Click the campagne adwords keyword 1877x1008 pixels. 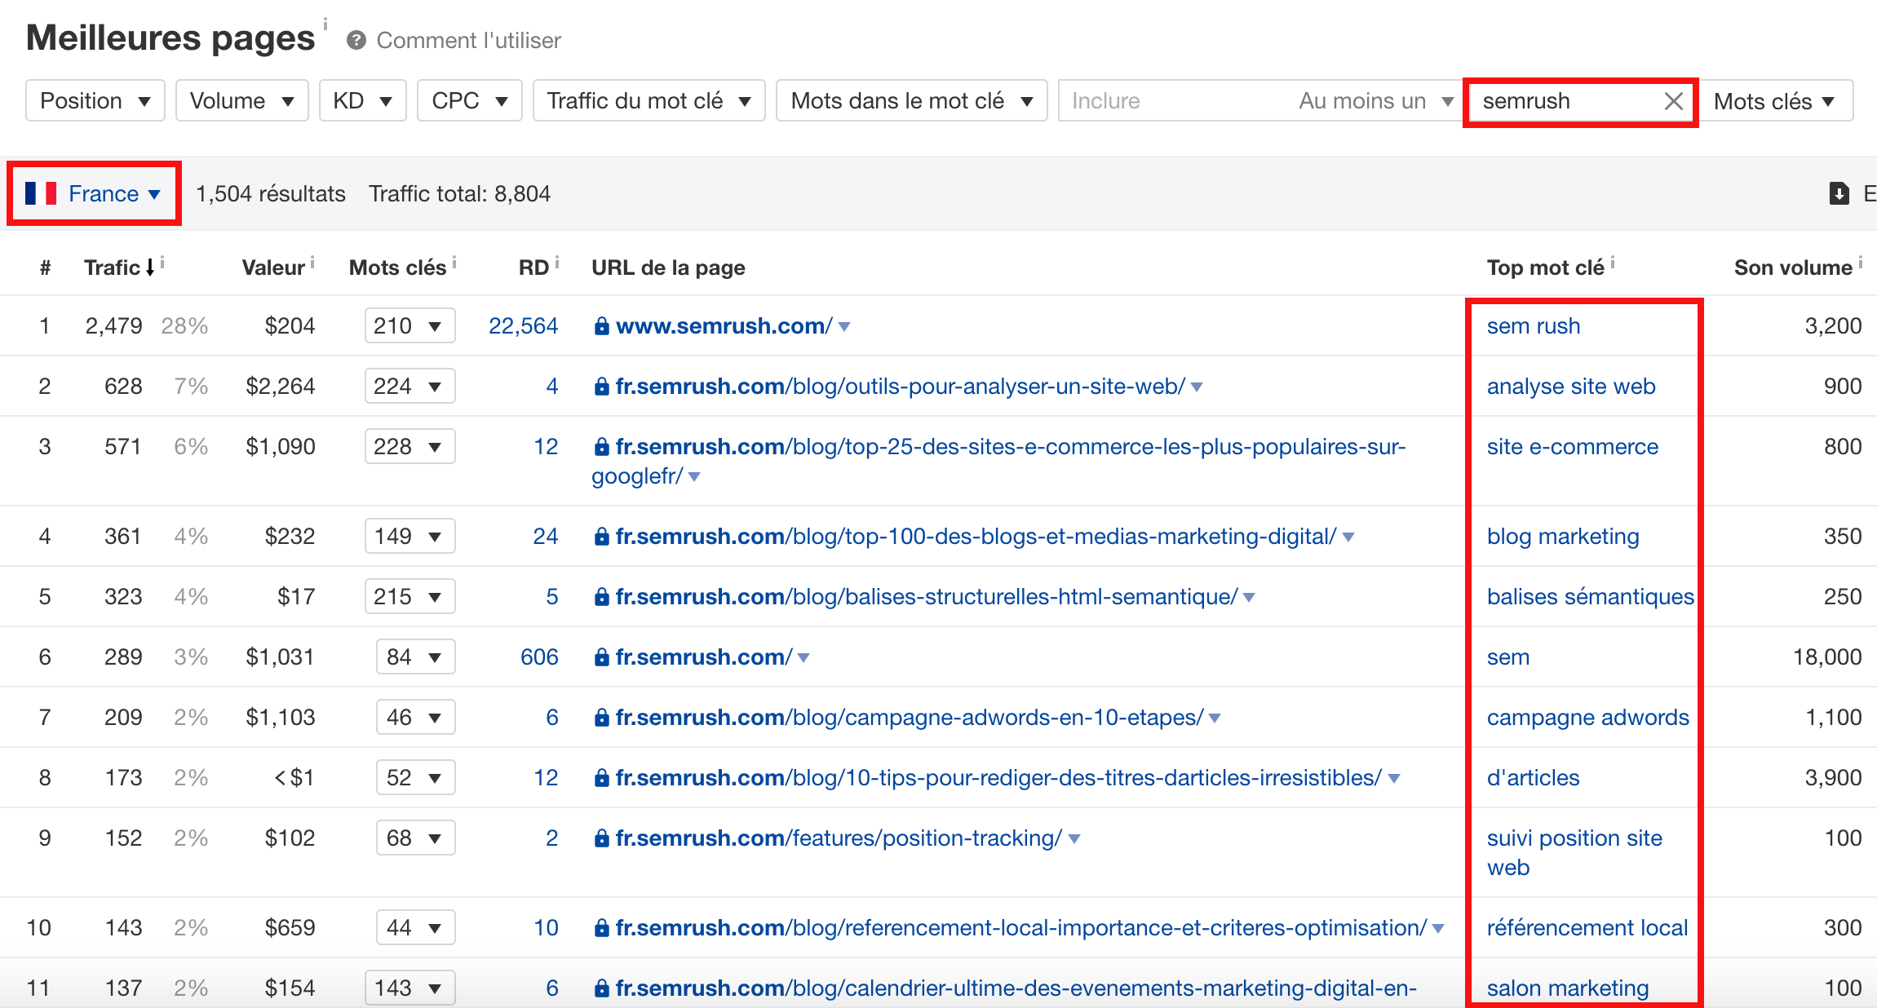[1588, 718]
